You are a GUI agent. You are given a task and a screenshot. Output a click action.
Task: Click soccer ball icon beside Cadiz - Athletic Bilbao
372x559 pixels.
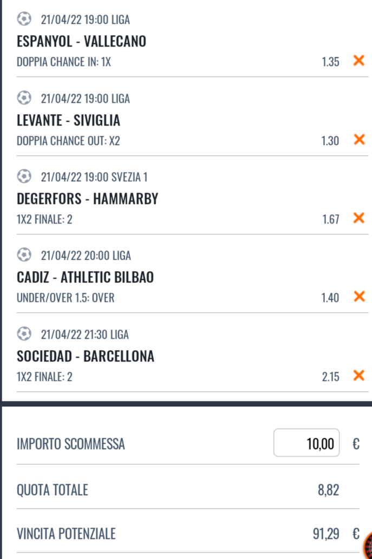coord(24,255)
